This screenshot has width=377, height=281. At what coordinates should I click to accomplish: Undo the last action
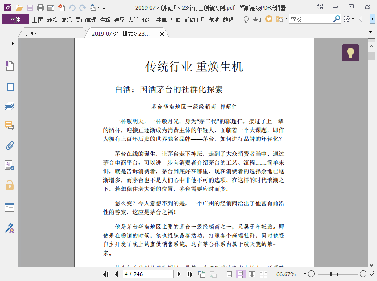pyautogui.click(x=72, y=8)
